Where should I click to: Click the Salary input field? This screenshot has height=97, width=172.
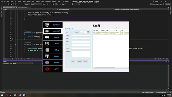point(81,48)
